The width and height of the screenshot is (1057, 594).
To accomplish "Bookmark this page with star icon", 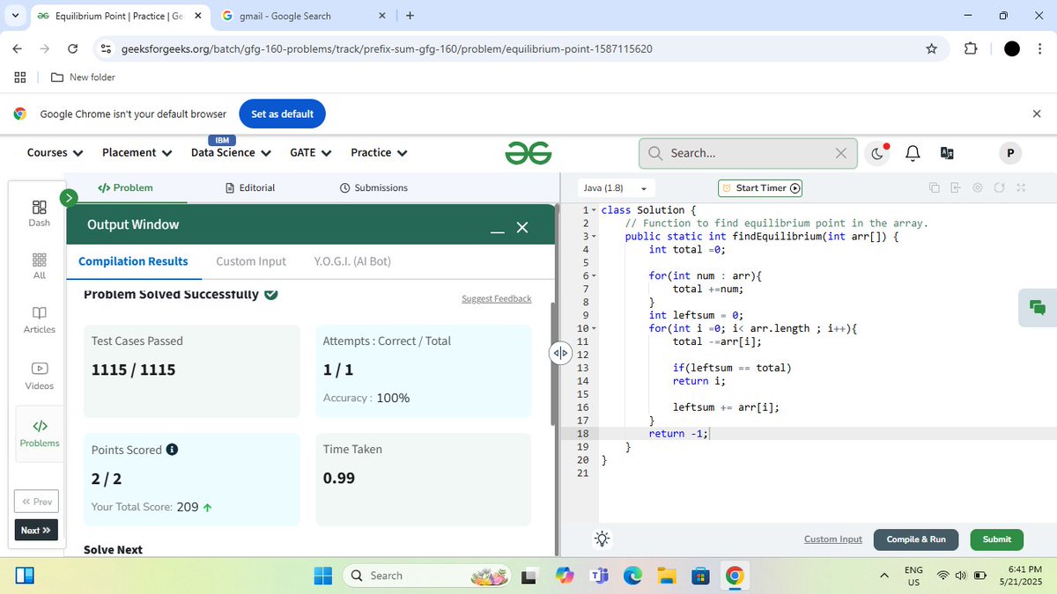I will click(932, 49).
